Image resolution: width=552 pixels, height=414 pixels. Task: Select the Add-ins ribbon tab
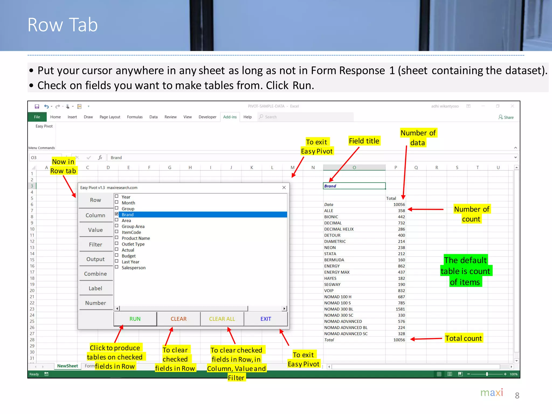[x=230, y=117]
